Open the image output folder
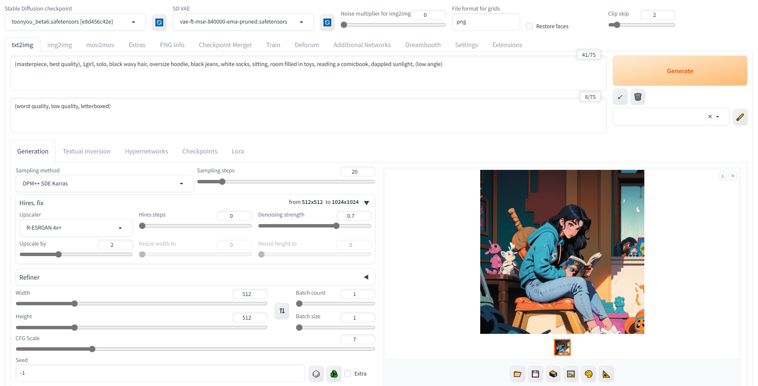 (x=517, y=374)
